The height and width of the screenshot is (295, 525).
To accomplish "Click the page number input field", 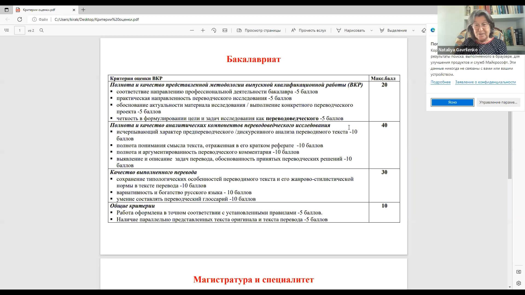I will pos(20,30).
